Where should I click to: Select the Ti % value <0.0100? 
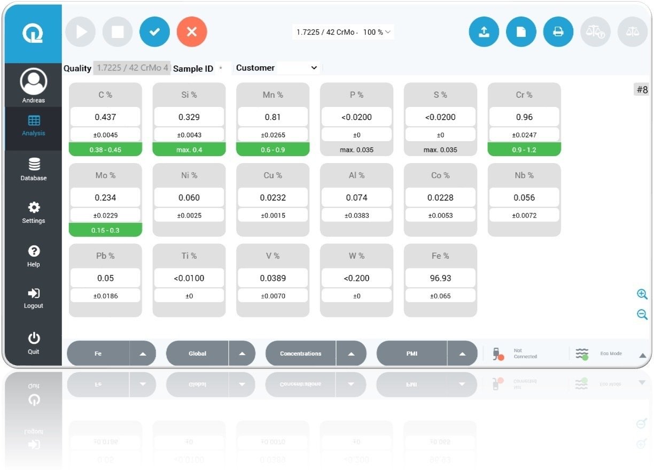[189, 278]
